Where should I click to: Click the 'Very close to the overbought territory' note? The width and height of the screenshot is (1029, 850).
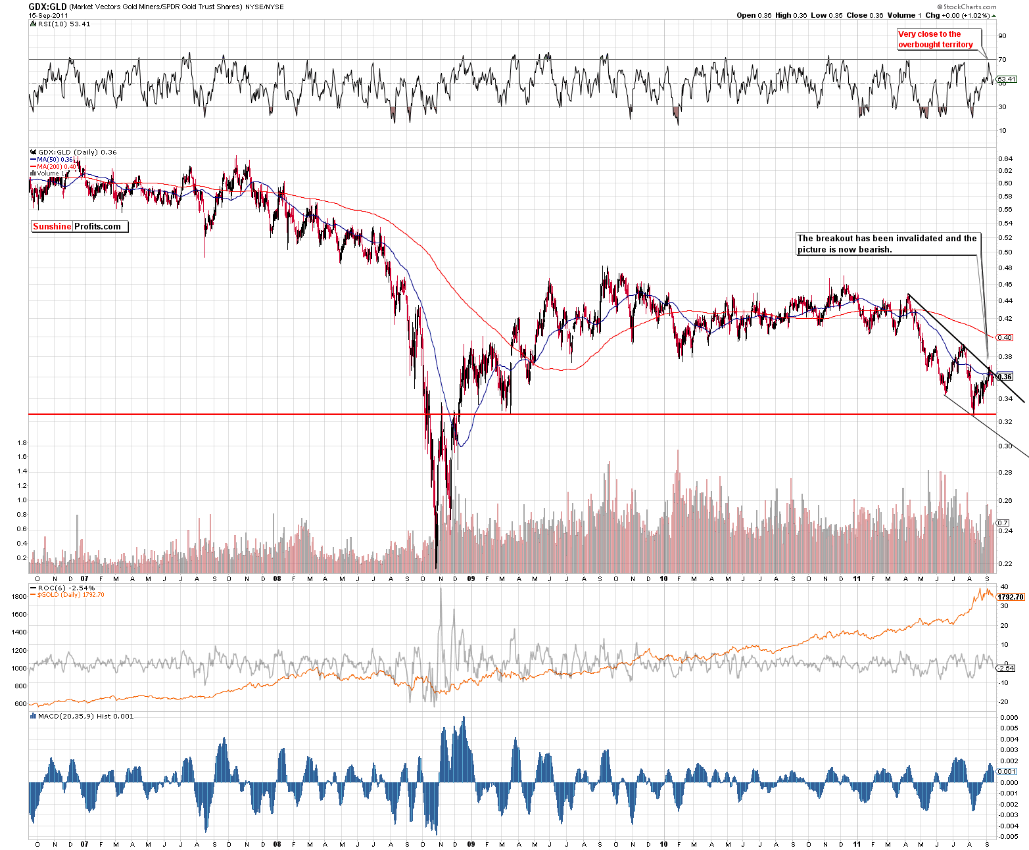tap(939, 39)
